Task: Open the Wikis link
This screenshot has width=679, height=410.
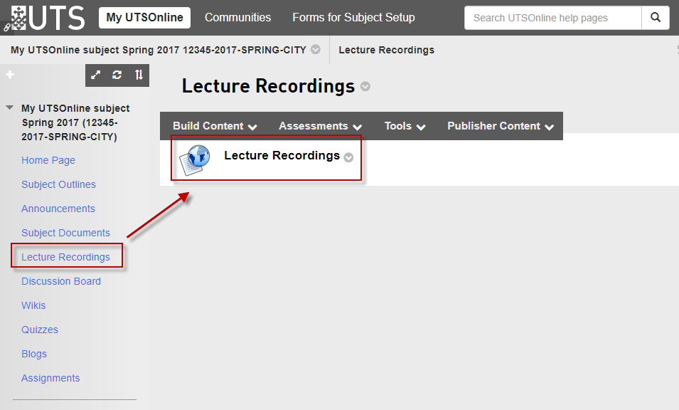Action: pyautogui.click(x=33, y=305)
